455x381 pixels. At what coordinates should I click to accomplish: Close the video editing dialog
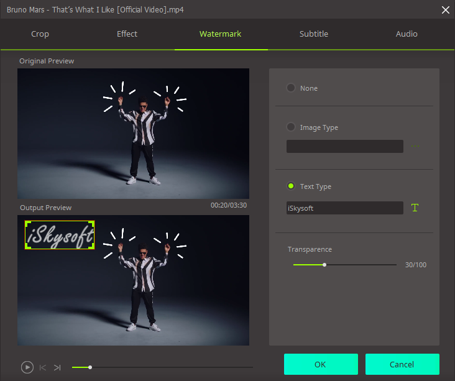coord(445,9)
